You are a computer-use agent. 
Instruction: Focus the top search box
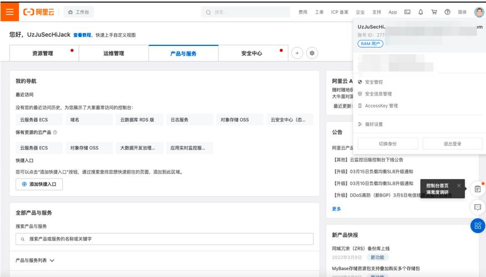245,12
